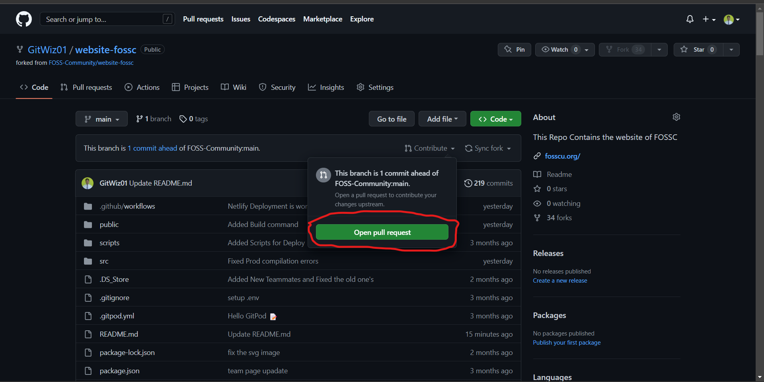Go to Explore
Viewport: 764px width, 382px height.
tap(362, 19)
